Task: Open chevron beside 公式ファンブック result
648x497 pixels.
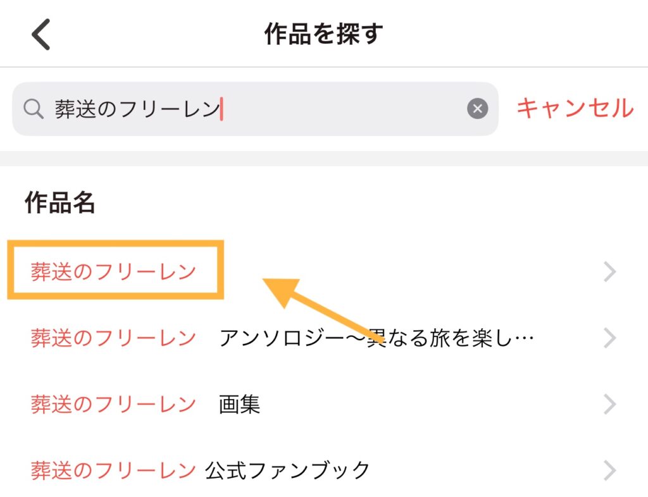Action: (610, 470)
